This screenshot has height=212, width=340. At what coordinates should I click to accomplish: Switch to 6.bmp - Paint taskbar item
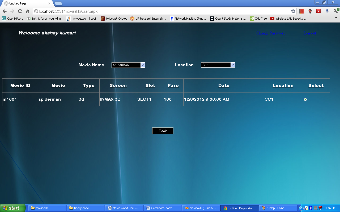(278, 208)
